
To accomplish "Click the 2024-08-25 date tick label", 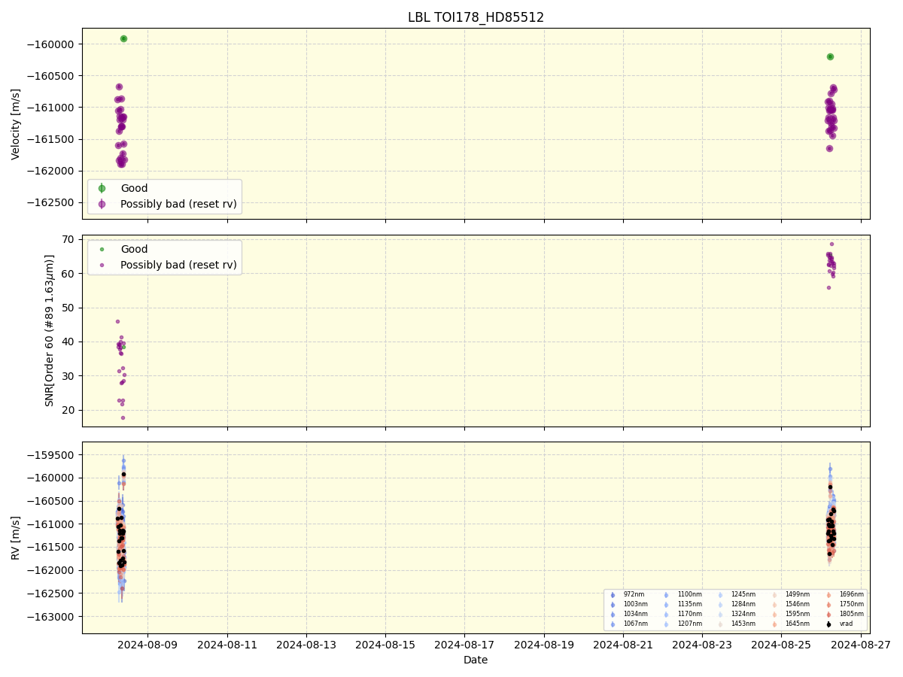I will click(781, 644).
